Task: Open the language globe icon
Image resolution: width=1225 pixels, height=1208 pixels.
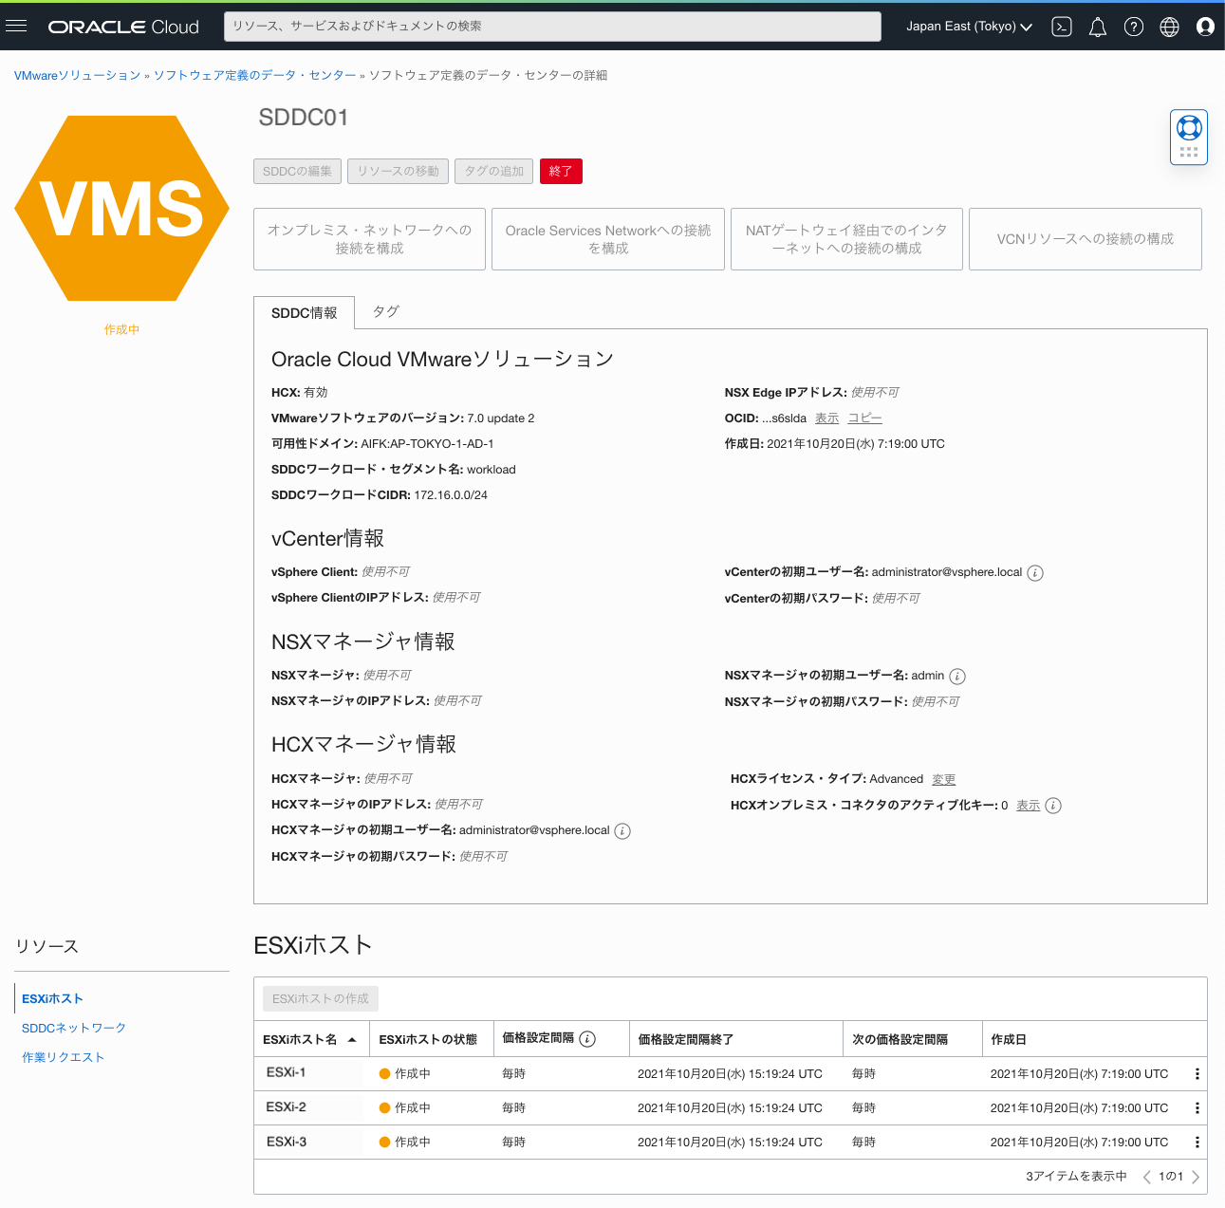Action: coord(1170,27)
